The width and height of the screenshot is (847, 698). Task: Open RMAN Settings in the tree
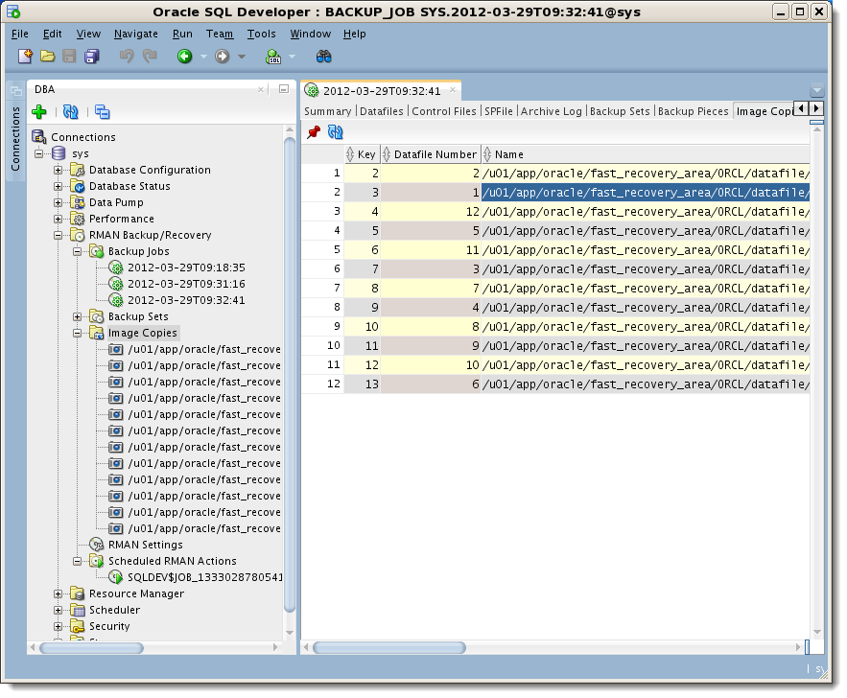[145, 545]
